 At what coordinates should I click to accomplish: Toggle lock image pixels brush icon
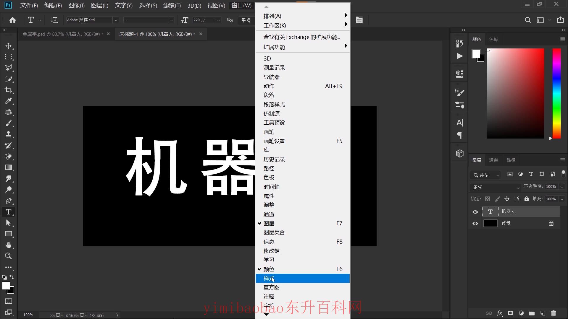click(497, 199)
